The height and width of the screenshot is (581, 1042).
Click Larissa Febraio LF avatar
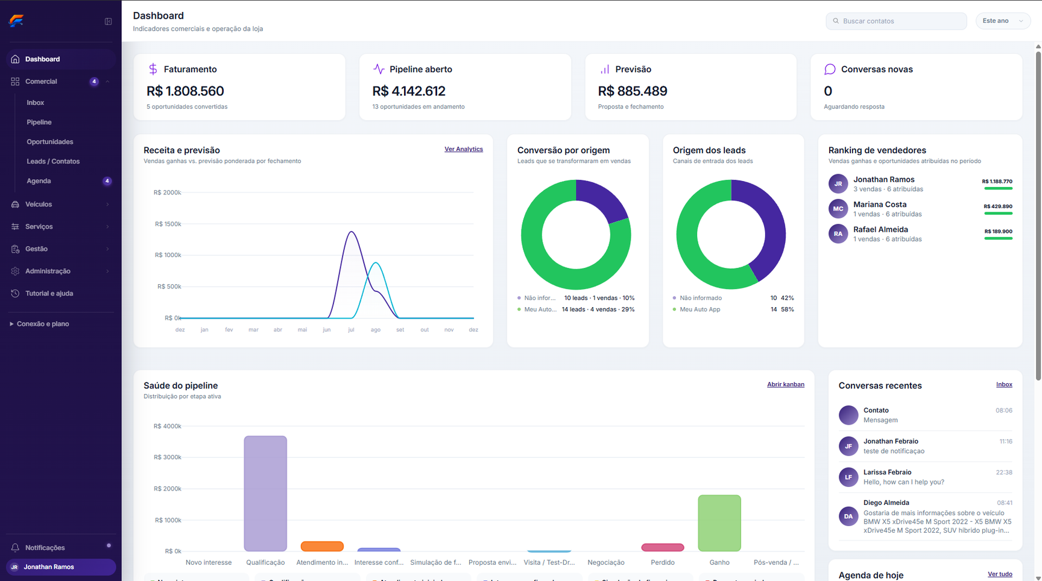click(x=848, y=477)
